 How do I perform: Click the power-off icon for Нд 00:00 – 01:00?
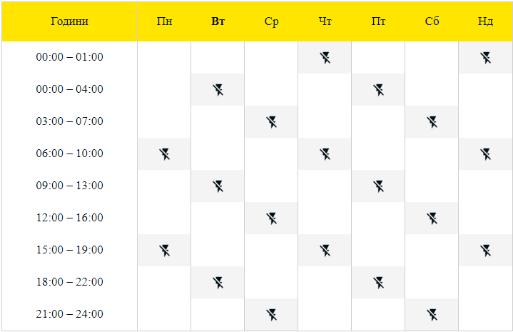(x=485, y=58)
